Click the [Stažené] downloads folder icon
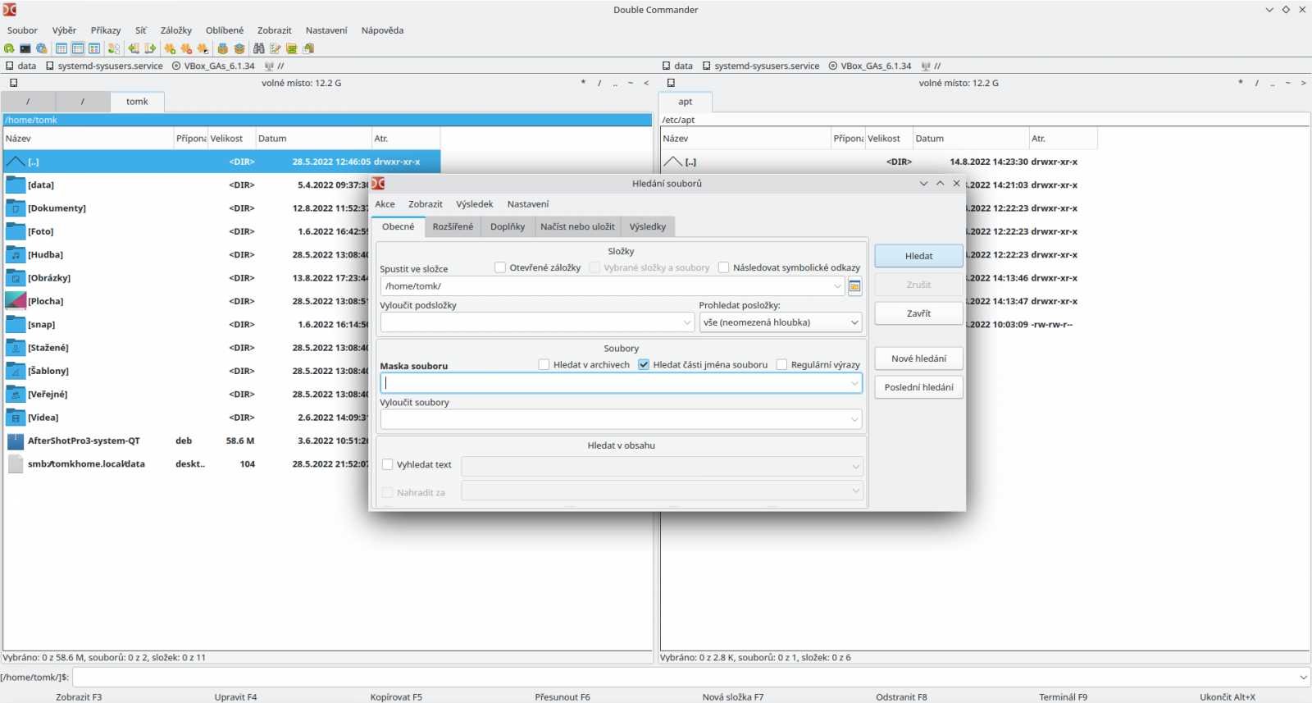1312x703 pixels. click(x=16, y=348)
